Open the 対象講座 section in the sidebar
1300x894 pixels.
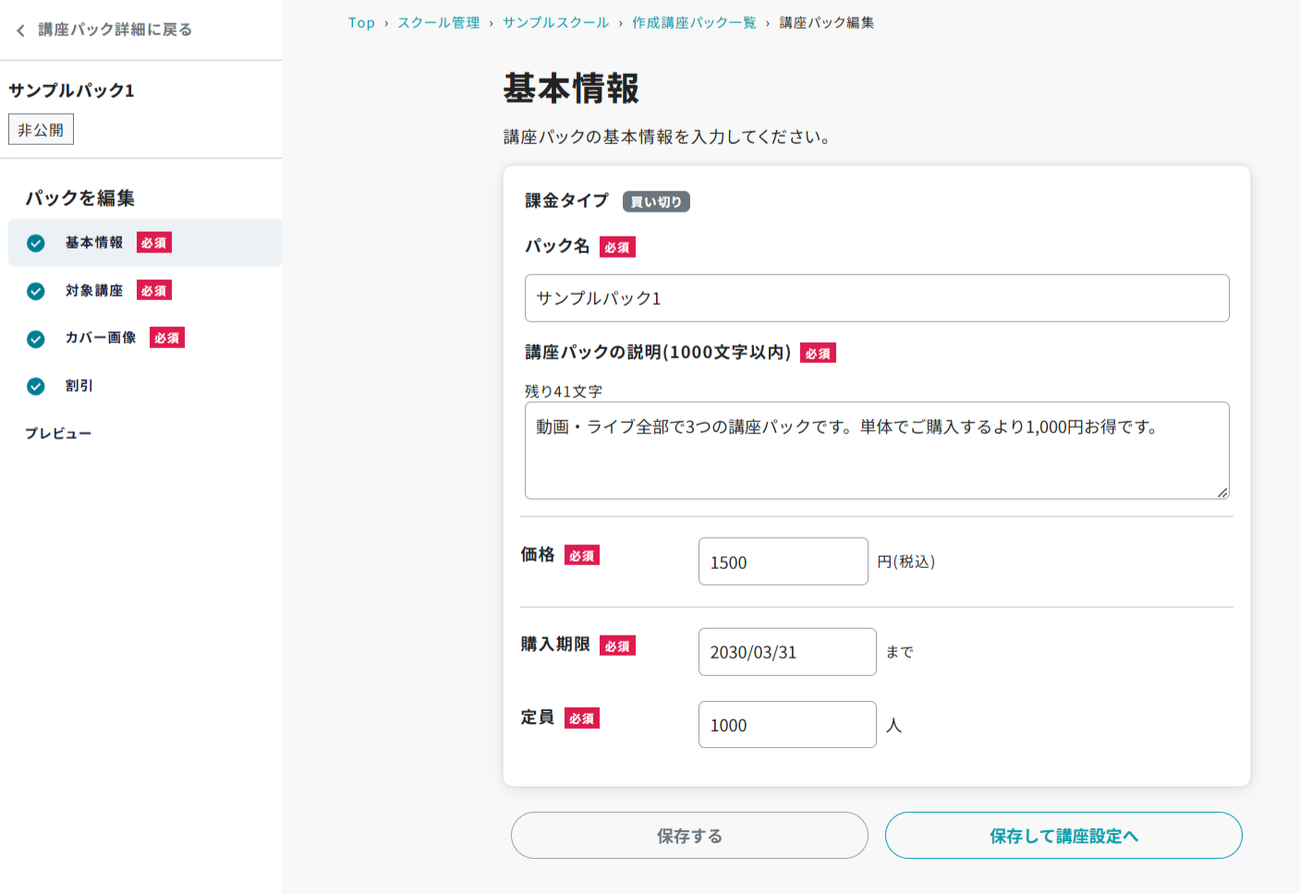pyautogui.click(x=94, y=291)
